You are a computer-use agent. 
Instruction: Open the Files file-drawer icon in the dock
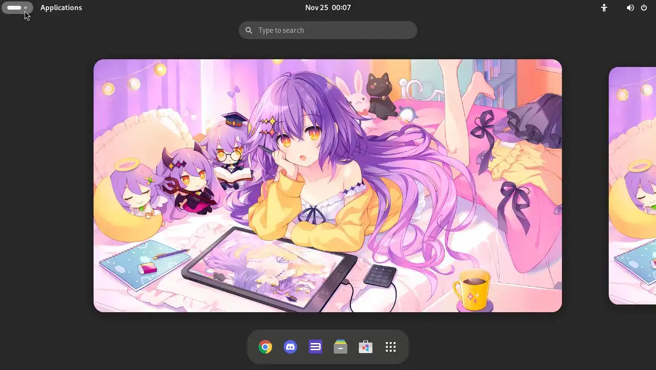[x=341, y=347]
